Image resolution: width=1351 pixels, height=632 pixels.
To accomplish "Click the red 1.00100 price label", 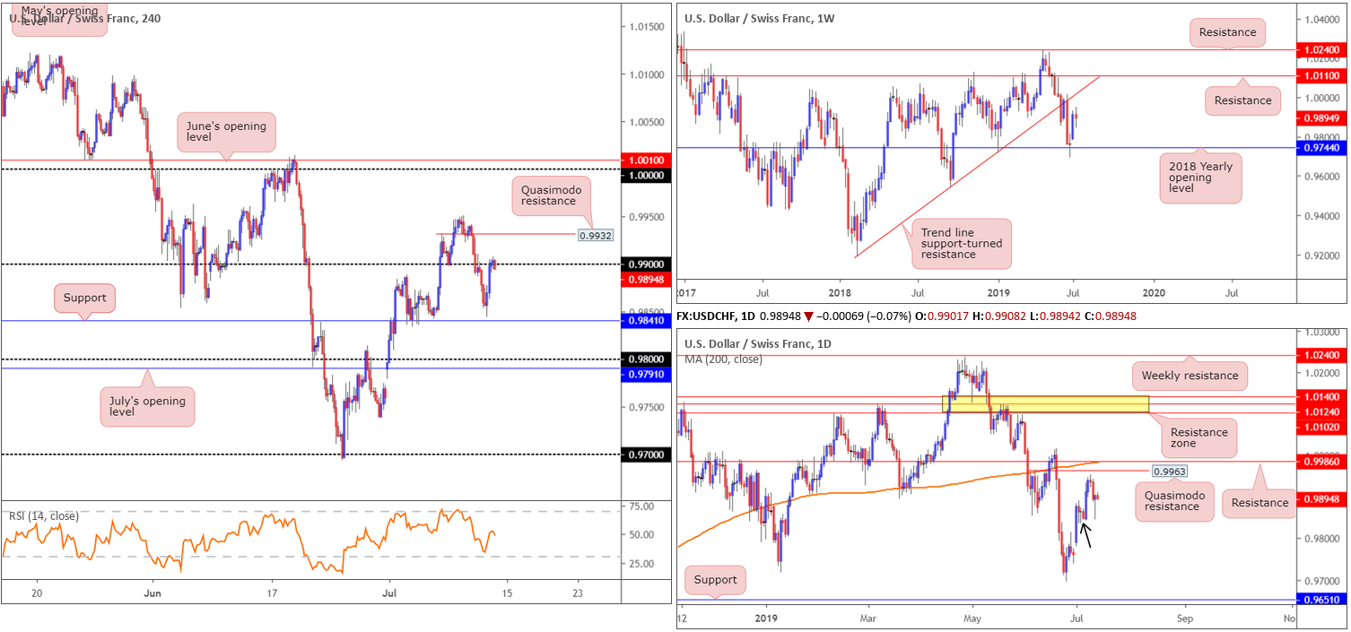I will [x=646, y=160].
